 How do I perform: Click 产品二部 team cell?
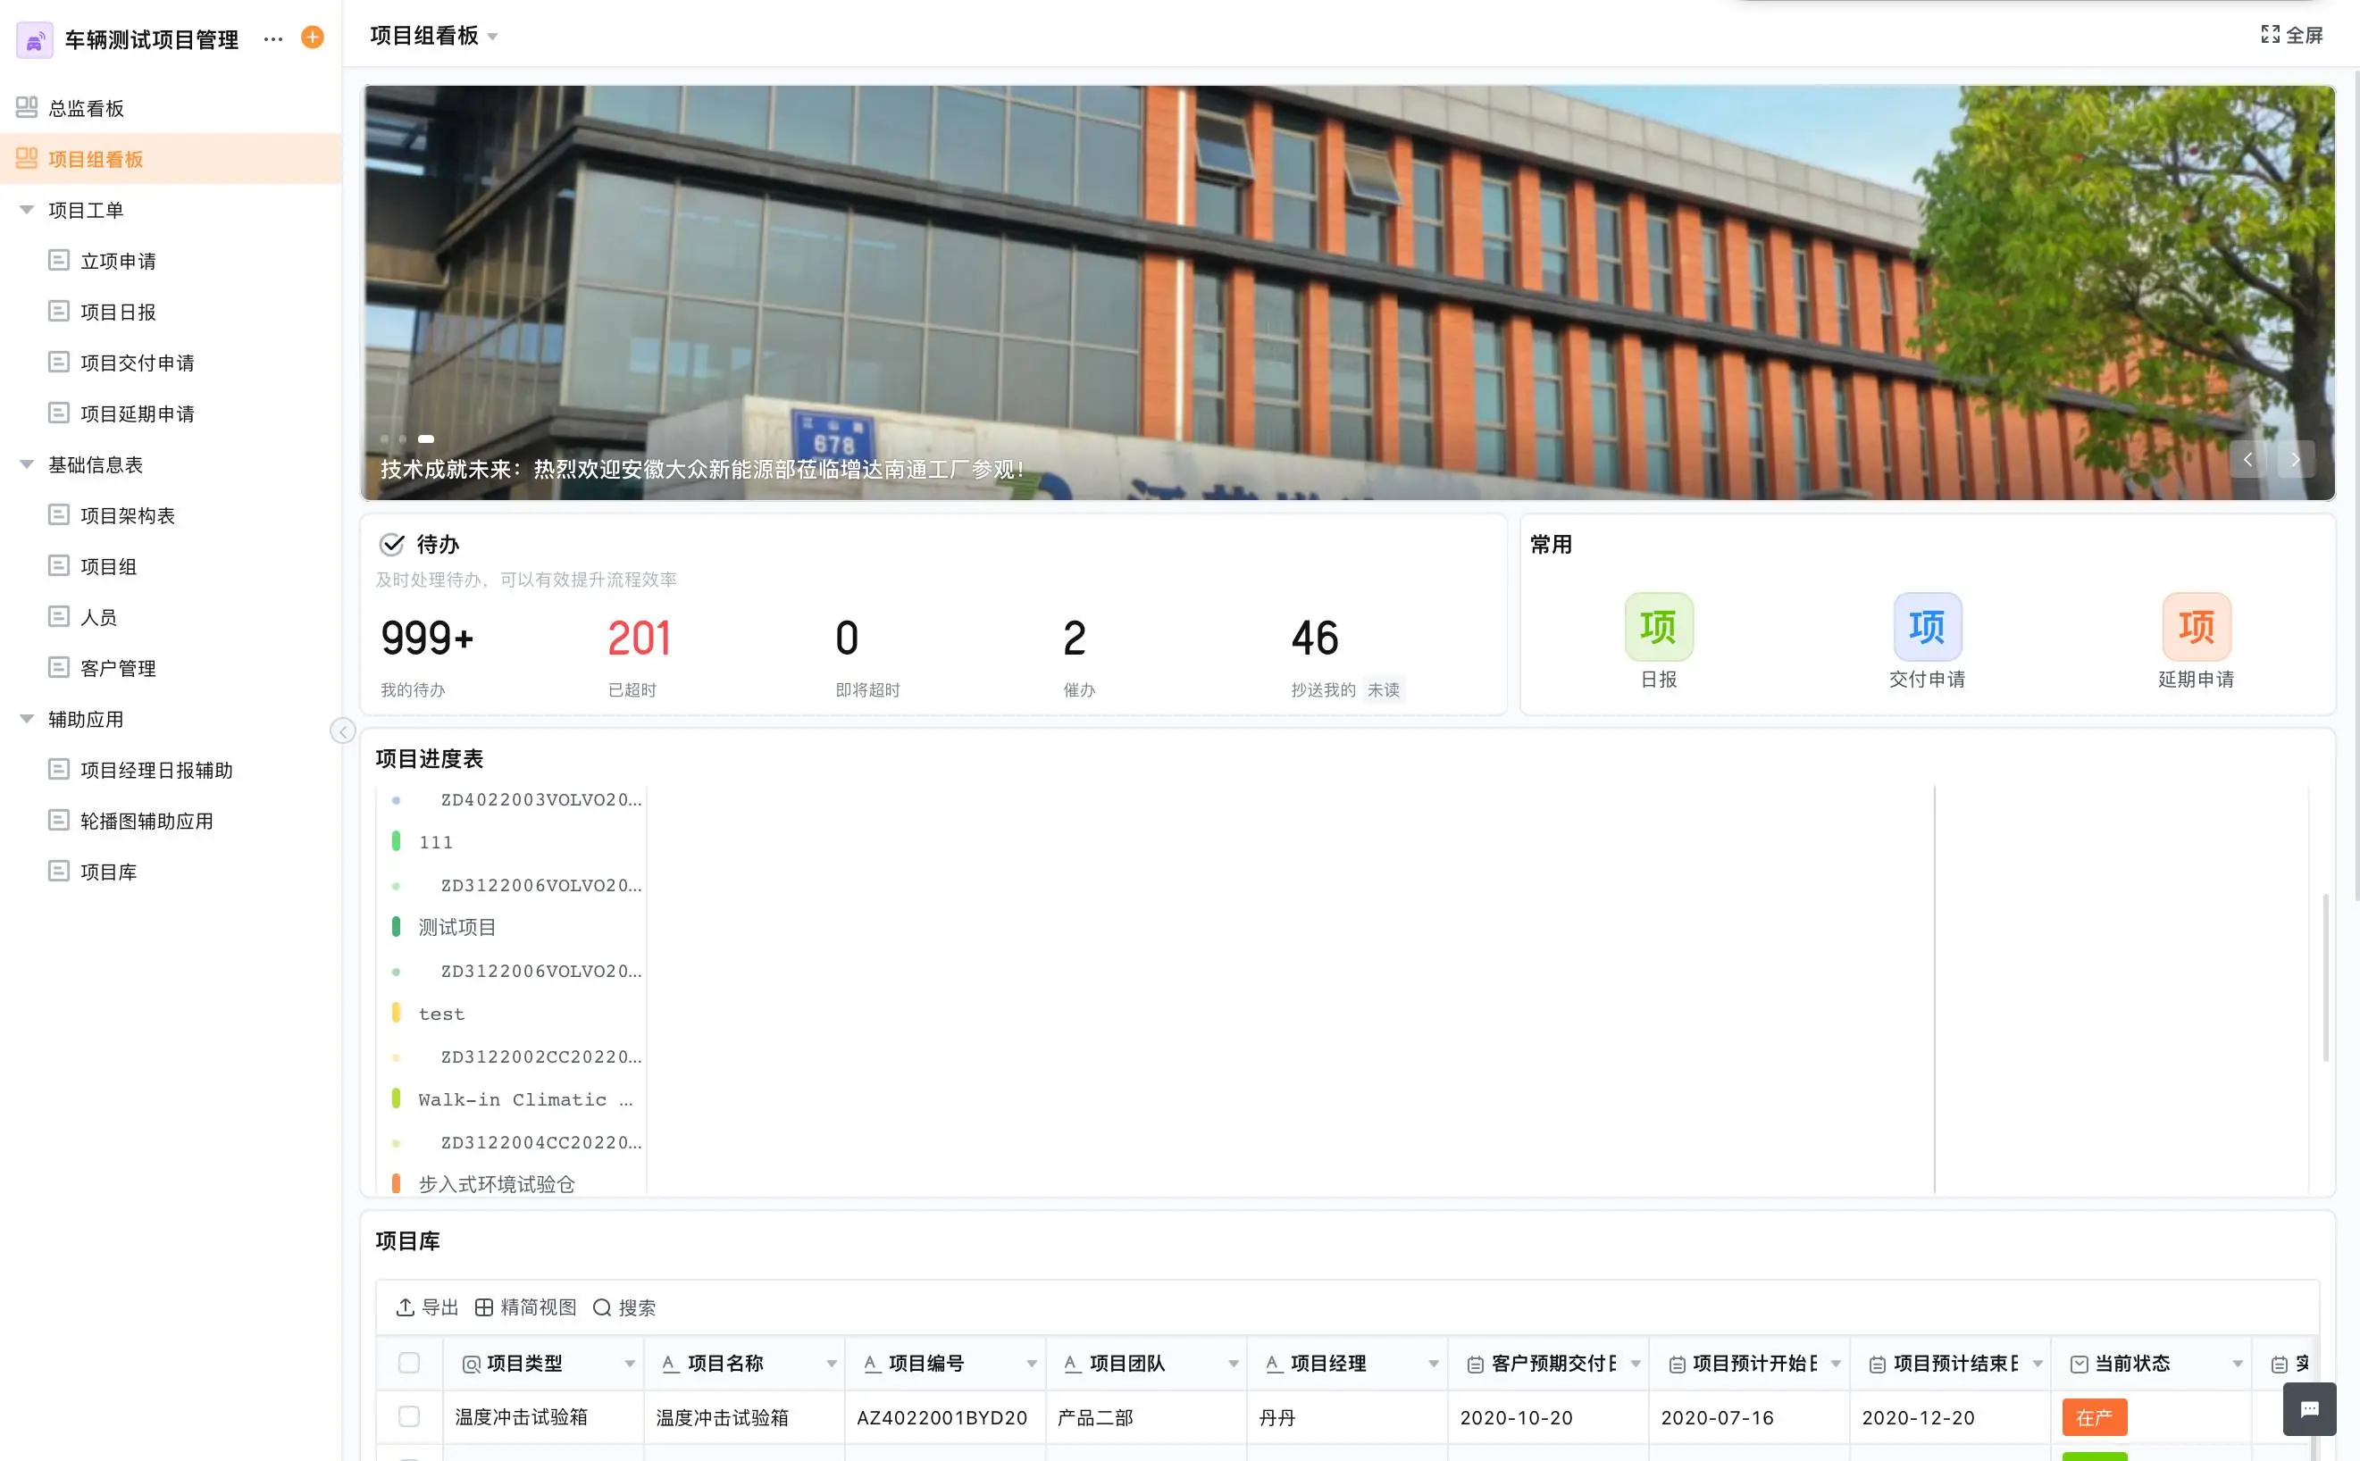click(1145, 1417)
